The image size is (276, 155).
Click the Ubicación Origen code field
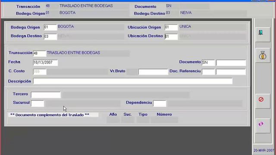coord(171,28)
